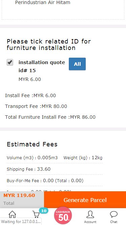Click the orange Generate Parcel button
This screenshot has width=126, height=225.
coord(85,200)
